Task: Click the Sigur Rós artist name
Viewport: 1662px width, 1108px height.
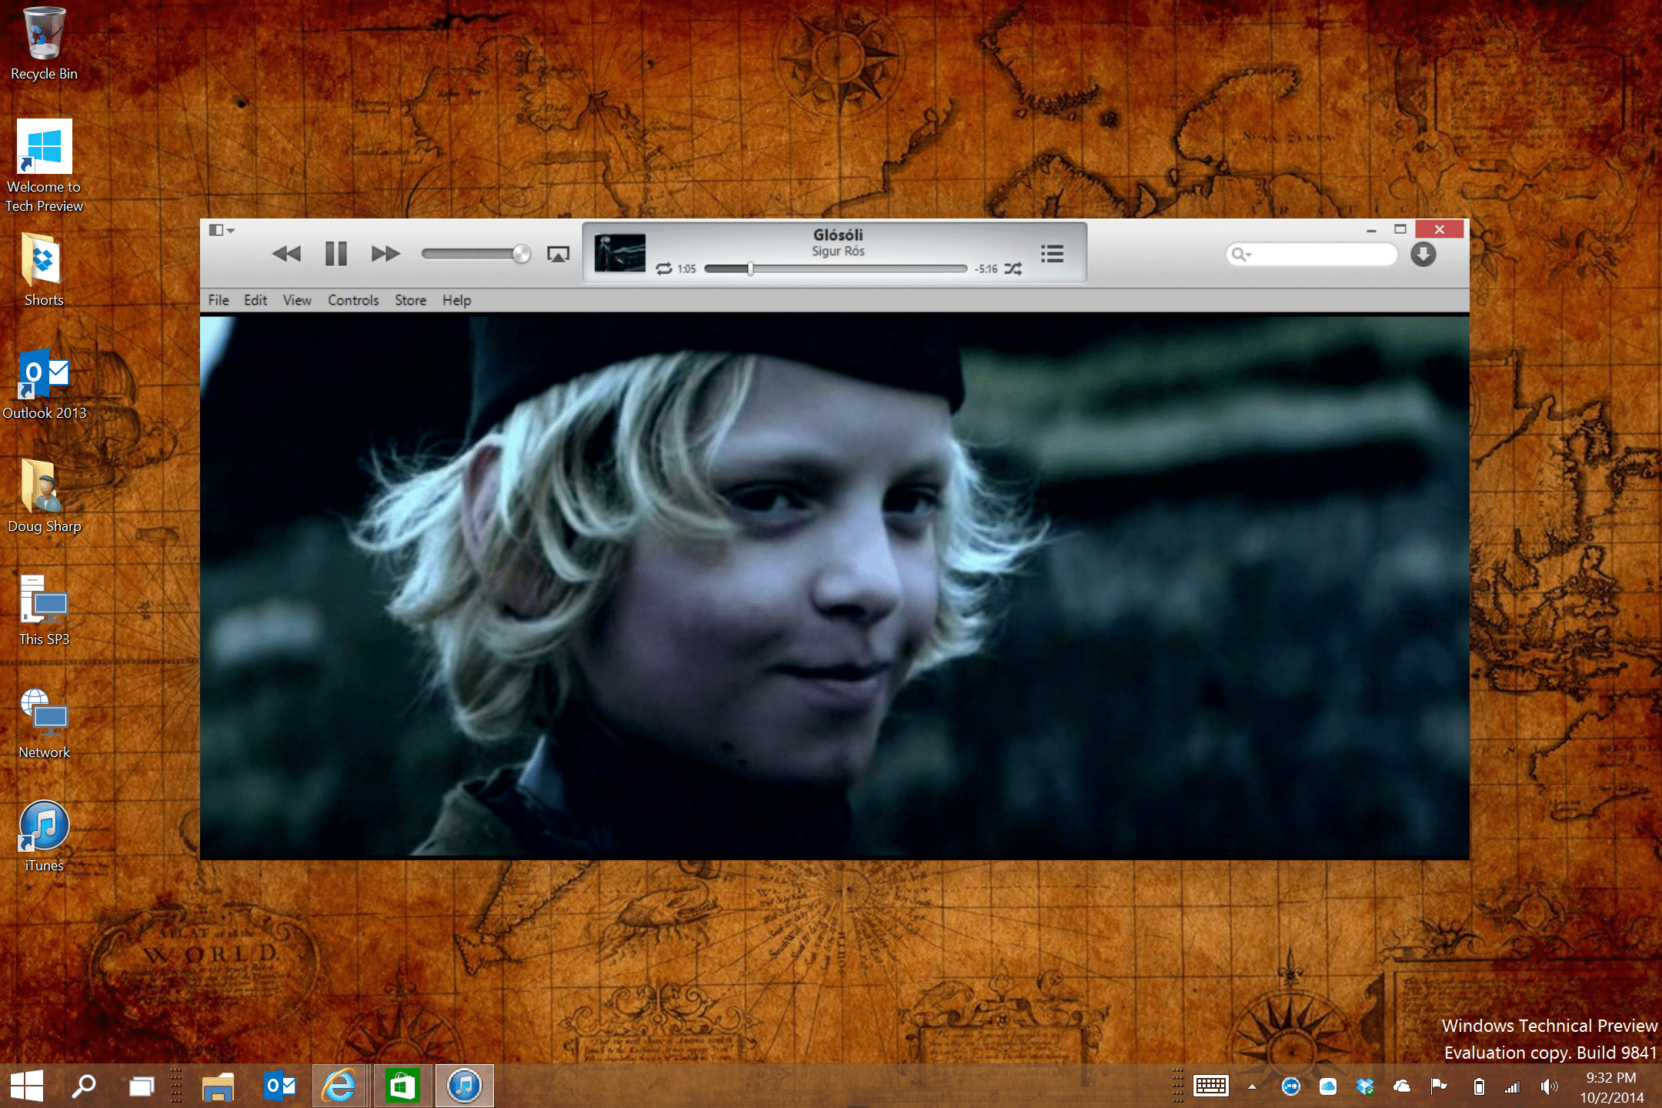Action: [838, 251]
